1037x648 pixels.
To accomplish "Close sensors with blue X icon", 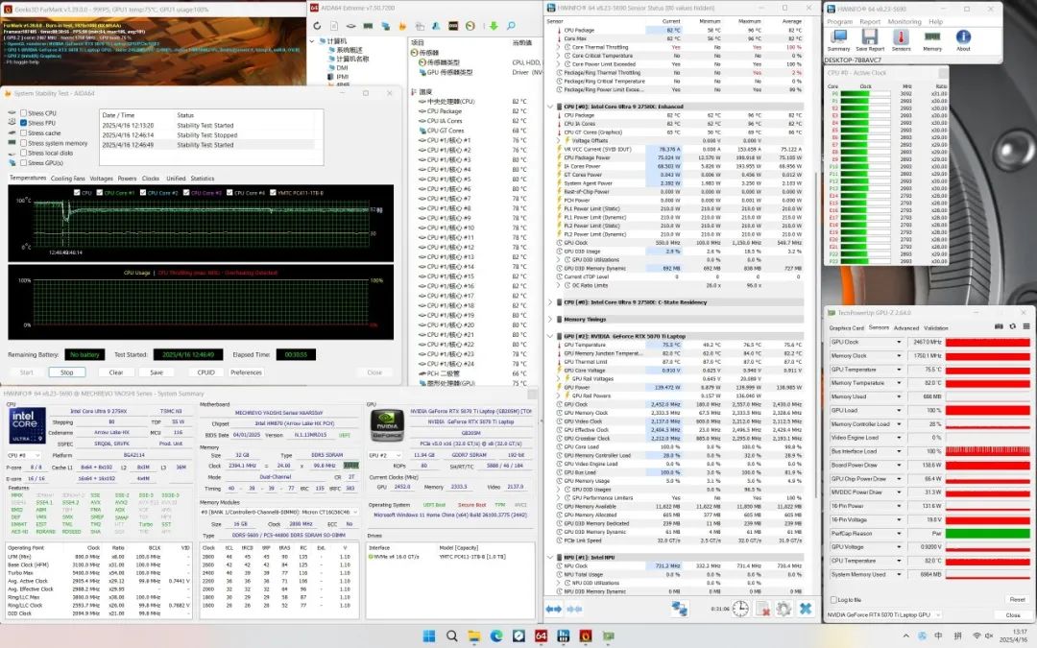I will point(806,609).
